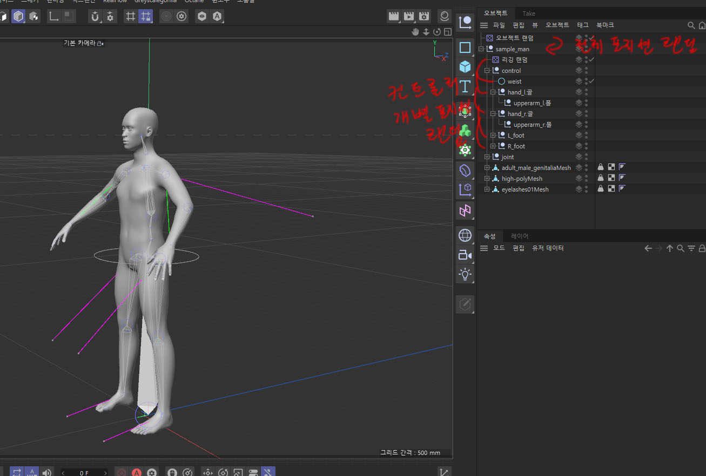This screenshot has height=476, width=706.
Task: Click the red autokey A button
Action: pyautogui.click(x=137, y=472)
